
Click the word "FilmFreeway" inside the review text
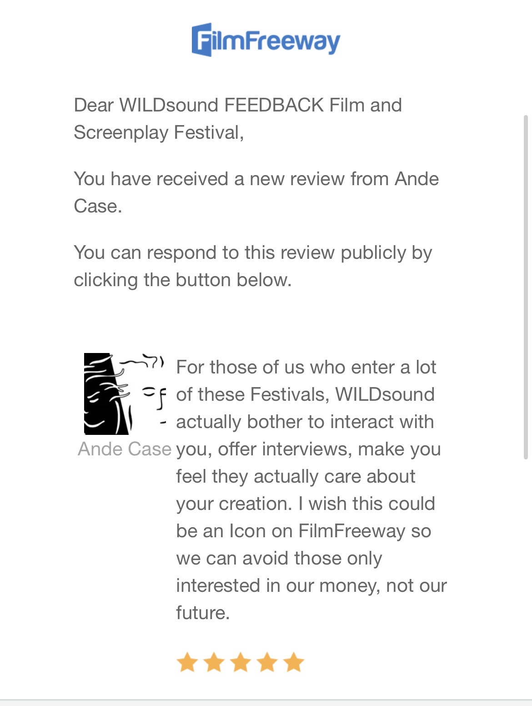(x=351, y=531)
